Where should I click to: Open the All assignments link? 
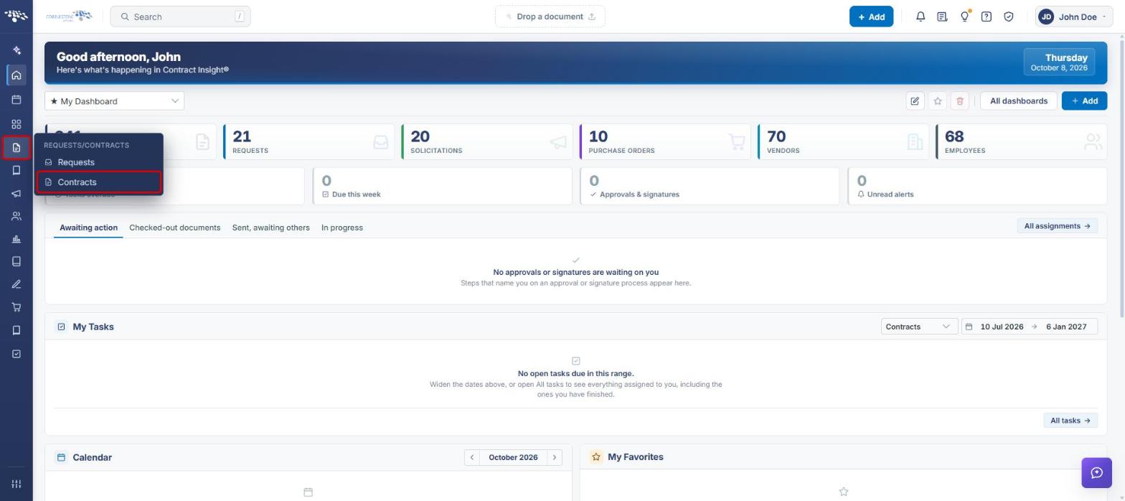1057,226
